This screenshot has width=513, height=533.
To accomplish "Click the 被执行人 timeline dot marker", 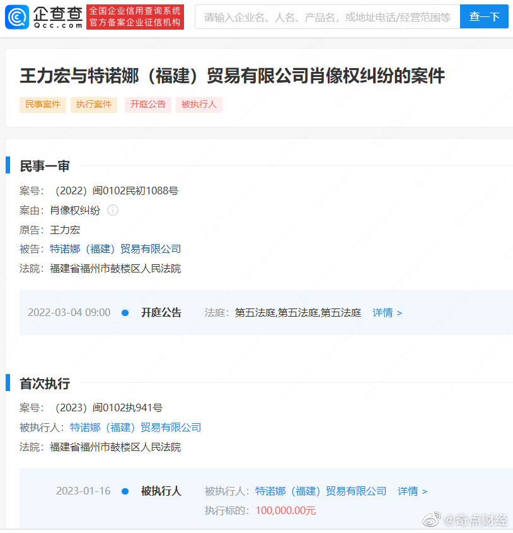I will [125, 491].
